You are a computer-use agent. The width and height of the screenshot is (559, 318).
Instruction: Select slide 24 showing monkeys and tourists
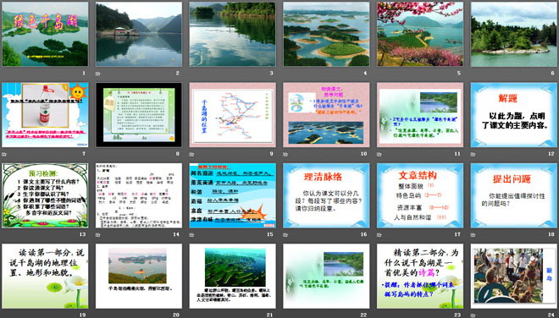pyautogui.click(x=514, y=276)
